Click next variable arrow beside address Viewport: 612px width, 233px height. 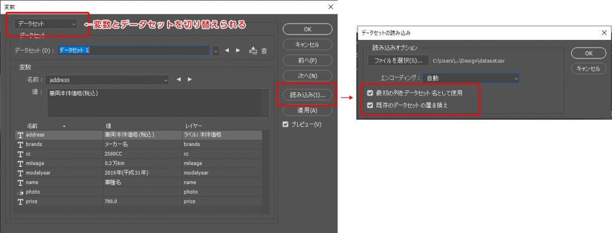pos(189,79)
